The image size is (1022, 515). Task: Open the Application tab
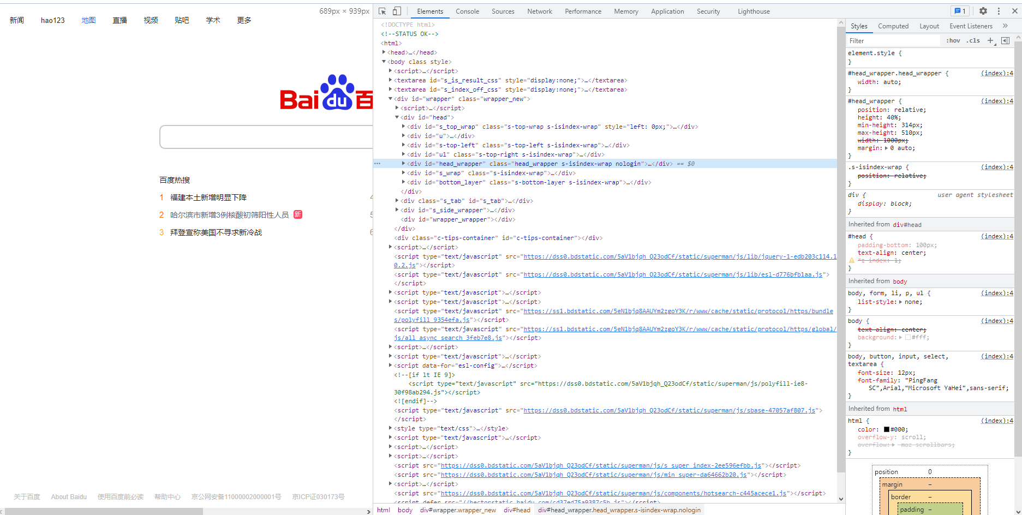click(x=667, y=11)
